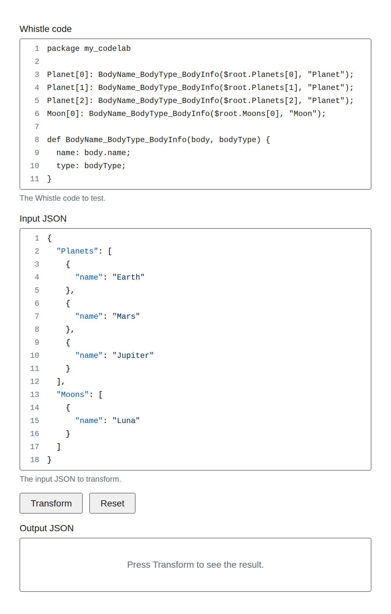Viewport: 391px width, 614px height.
Task: Click the 'name: body.name;' code line
Action: coord(94,153)
